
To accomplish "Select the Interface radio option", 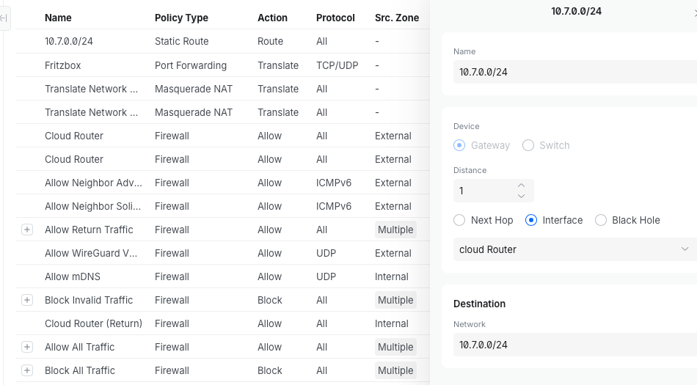I will (532, 220).
